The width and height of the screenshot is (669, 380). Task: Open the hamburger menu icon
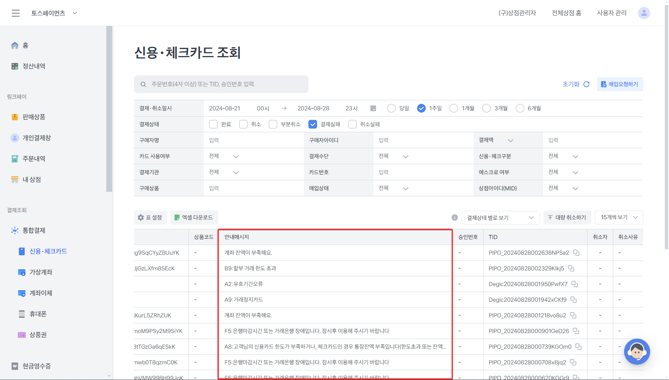pos(16,13)
